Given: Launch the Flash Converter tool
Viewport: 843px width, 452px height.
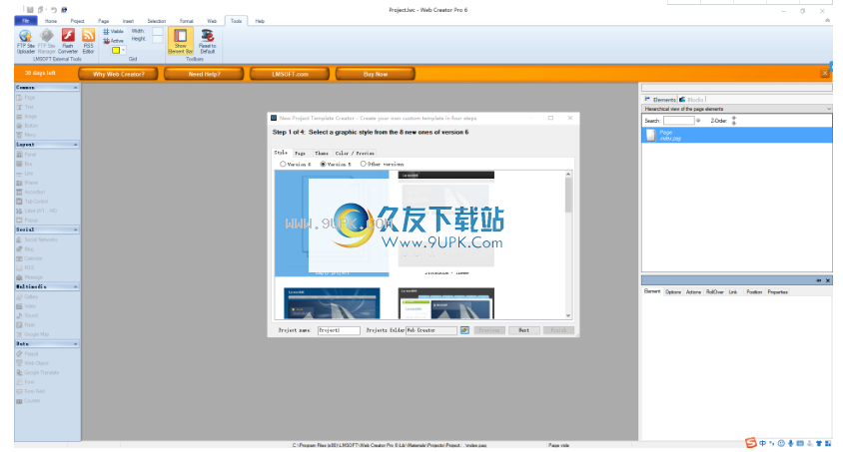Looking at the screenshot, I should coord(68,41).
